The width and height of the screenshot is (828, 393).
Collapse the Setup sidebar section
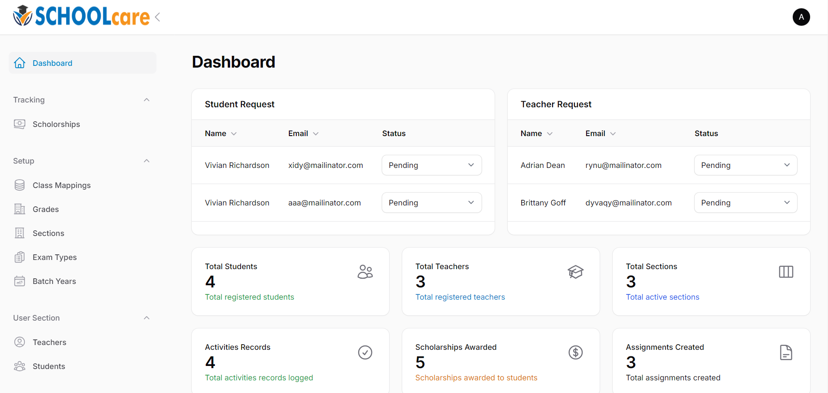(x=147, y=161)
